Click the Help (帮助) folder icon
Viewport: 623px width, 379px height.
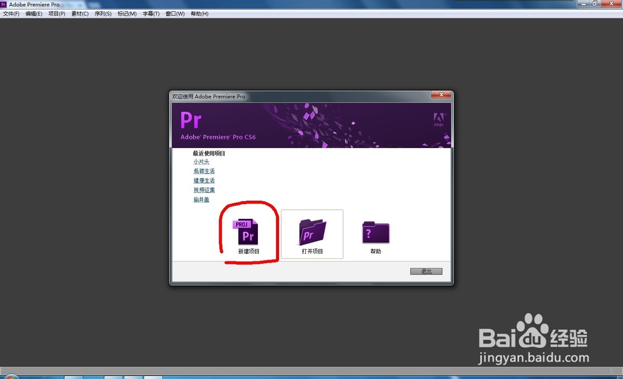[376, 232]
